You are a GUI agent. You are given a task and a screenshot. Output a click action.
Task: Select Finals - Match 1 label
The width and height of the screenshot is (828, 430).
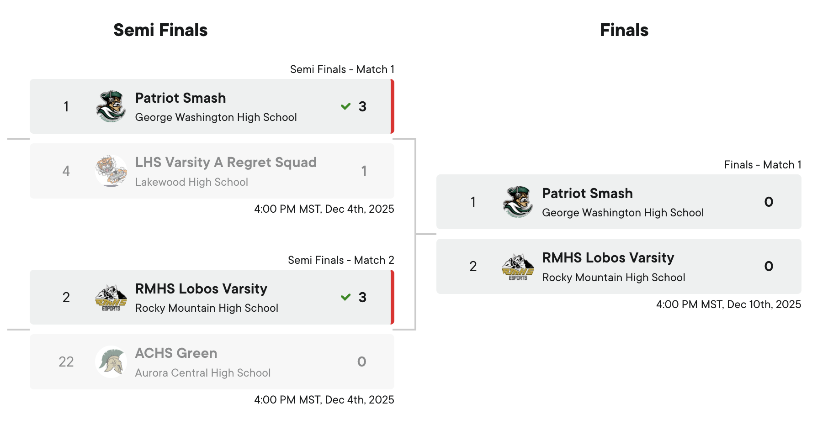point(762,165)
